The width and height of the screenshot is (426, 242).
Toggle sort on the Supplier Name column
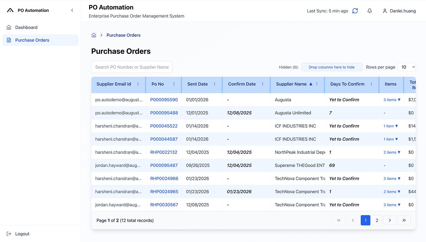pyautogui.click(x=291, y=84)
